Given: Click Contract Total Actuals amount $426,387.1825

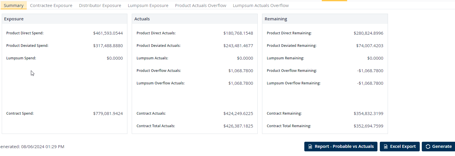Looking at the screenshot, I should [238, 126].
